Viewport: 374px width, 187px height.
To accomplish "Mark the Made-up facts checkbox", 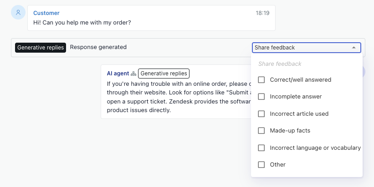I will click(261, 131).
